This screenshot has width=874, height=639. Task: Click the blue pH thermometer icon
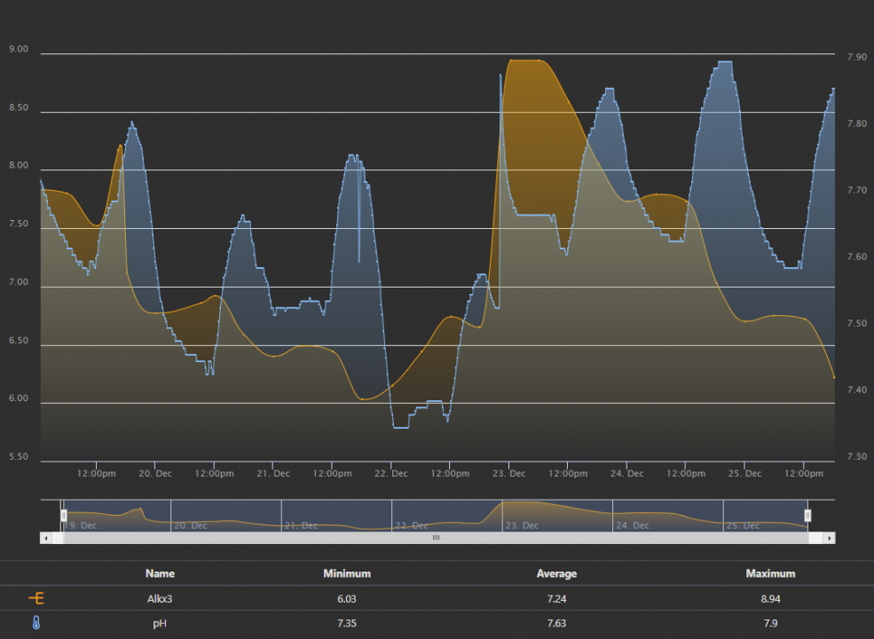click(x=37, y=624)
